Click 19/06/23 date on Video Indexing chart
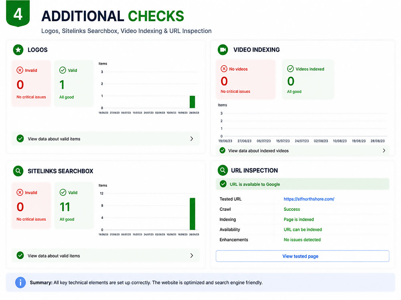The width and height of the screenshot is (401, 300). click(x=225, y=141)
